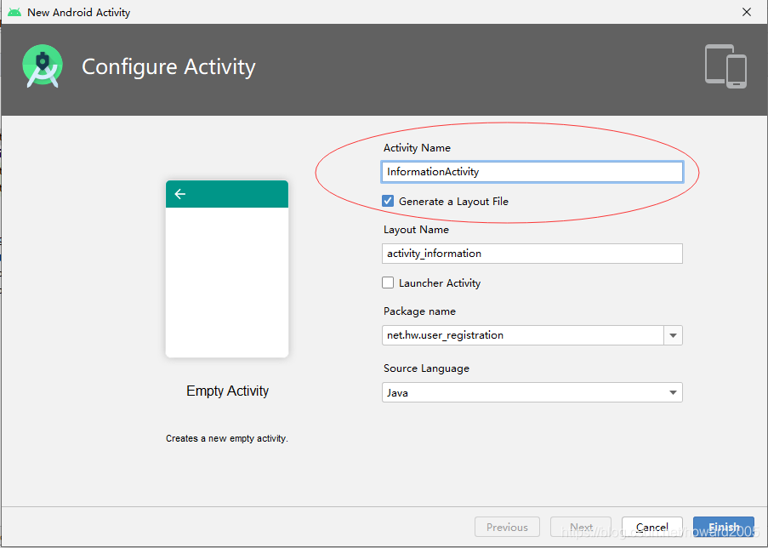
Task: Click the Package name text field
Action: pyautogui.click(x=522, y=335)
